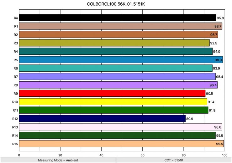Click the black Ra bar

pyautogui.click(x=118, y=18)
